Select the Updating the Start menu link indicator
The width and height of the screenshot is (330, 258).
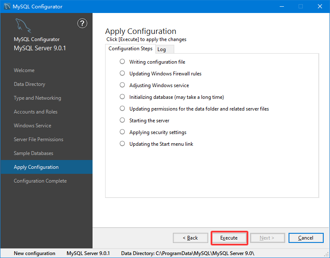pyautogui.click(x=122, y=144)
